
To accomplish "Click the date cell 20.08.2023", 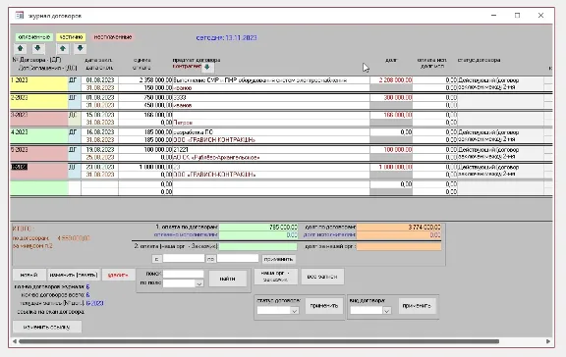I will coord(99,167).
